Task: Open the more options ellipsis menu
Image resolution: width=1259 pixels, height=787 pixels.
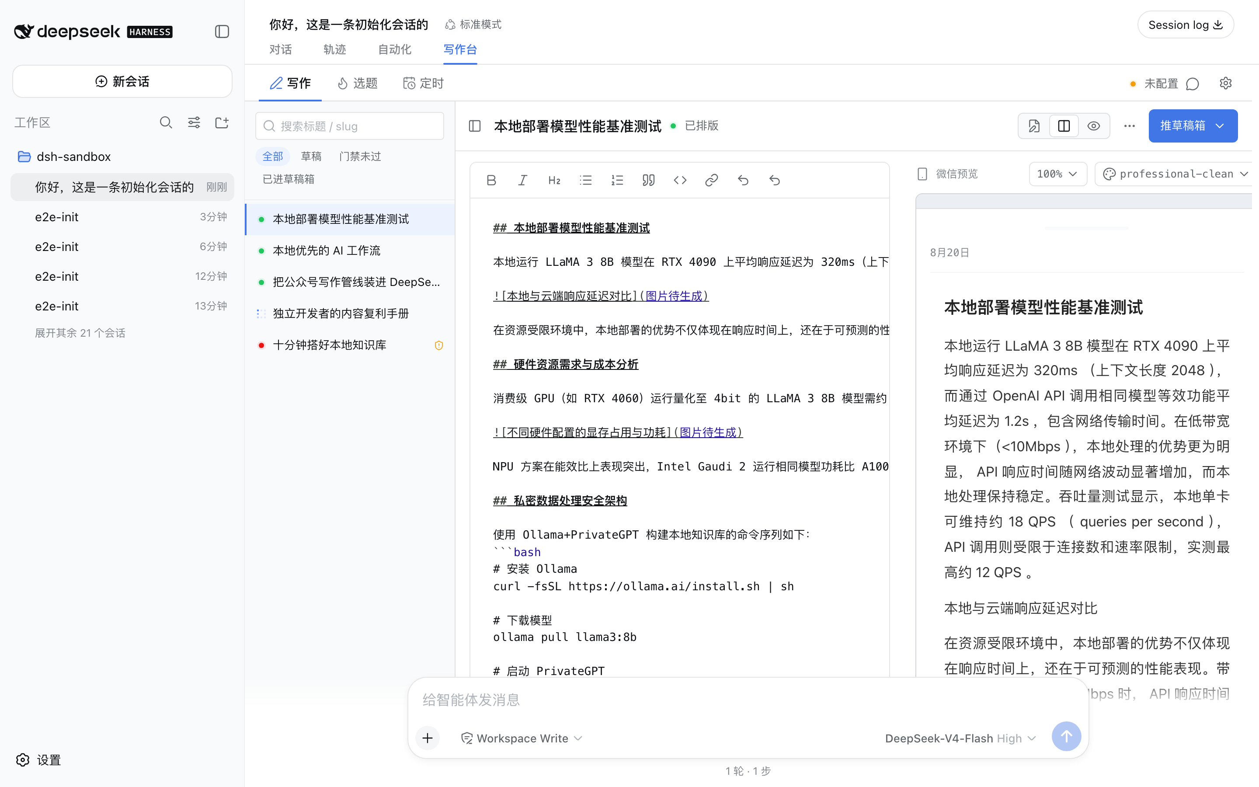Action: 1129,126
